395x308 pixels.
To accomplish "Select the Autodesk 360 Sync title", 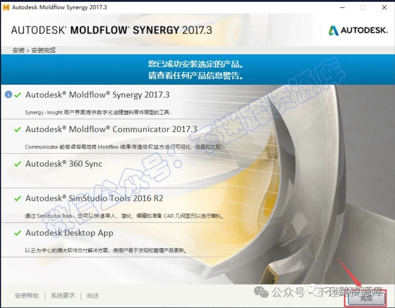I will pos(64,164).
